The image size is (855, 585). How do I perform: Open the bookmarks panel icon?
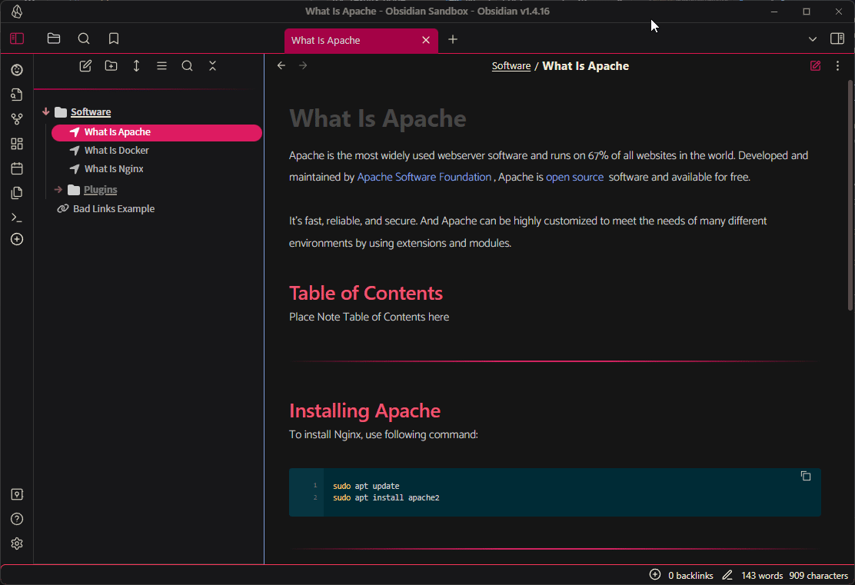(x=114, y=38)
